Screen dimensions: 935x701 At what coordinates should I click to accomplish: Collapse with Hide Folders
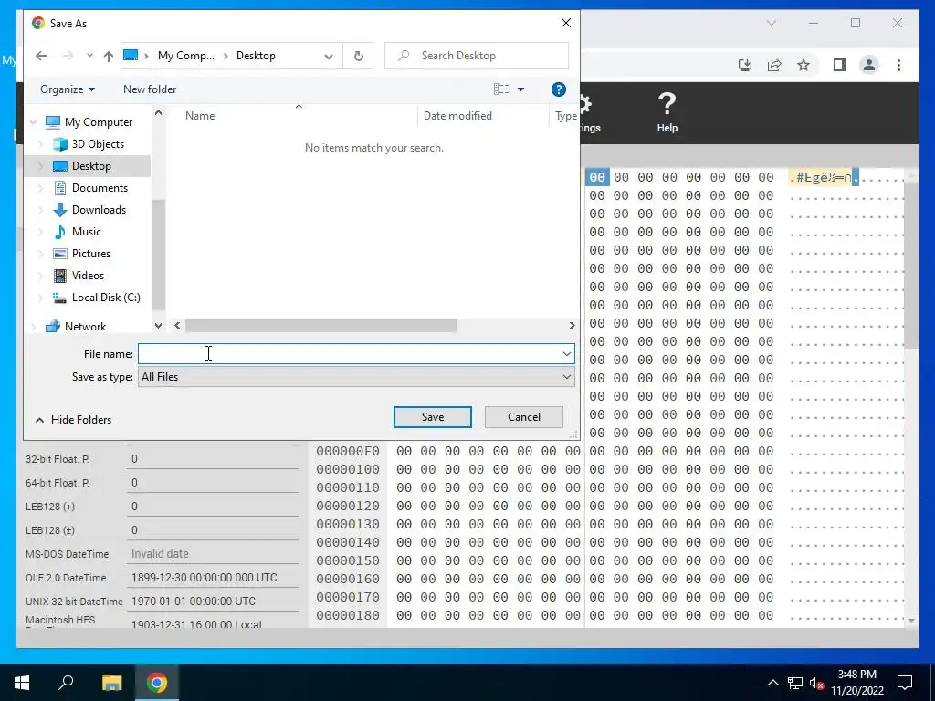(73, 420)
